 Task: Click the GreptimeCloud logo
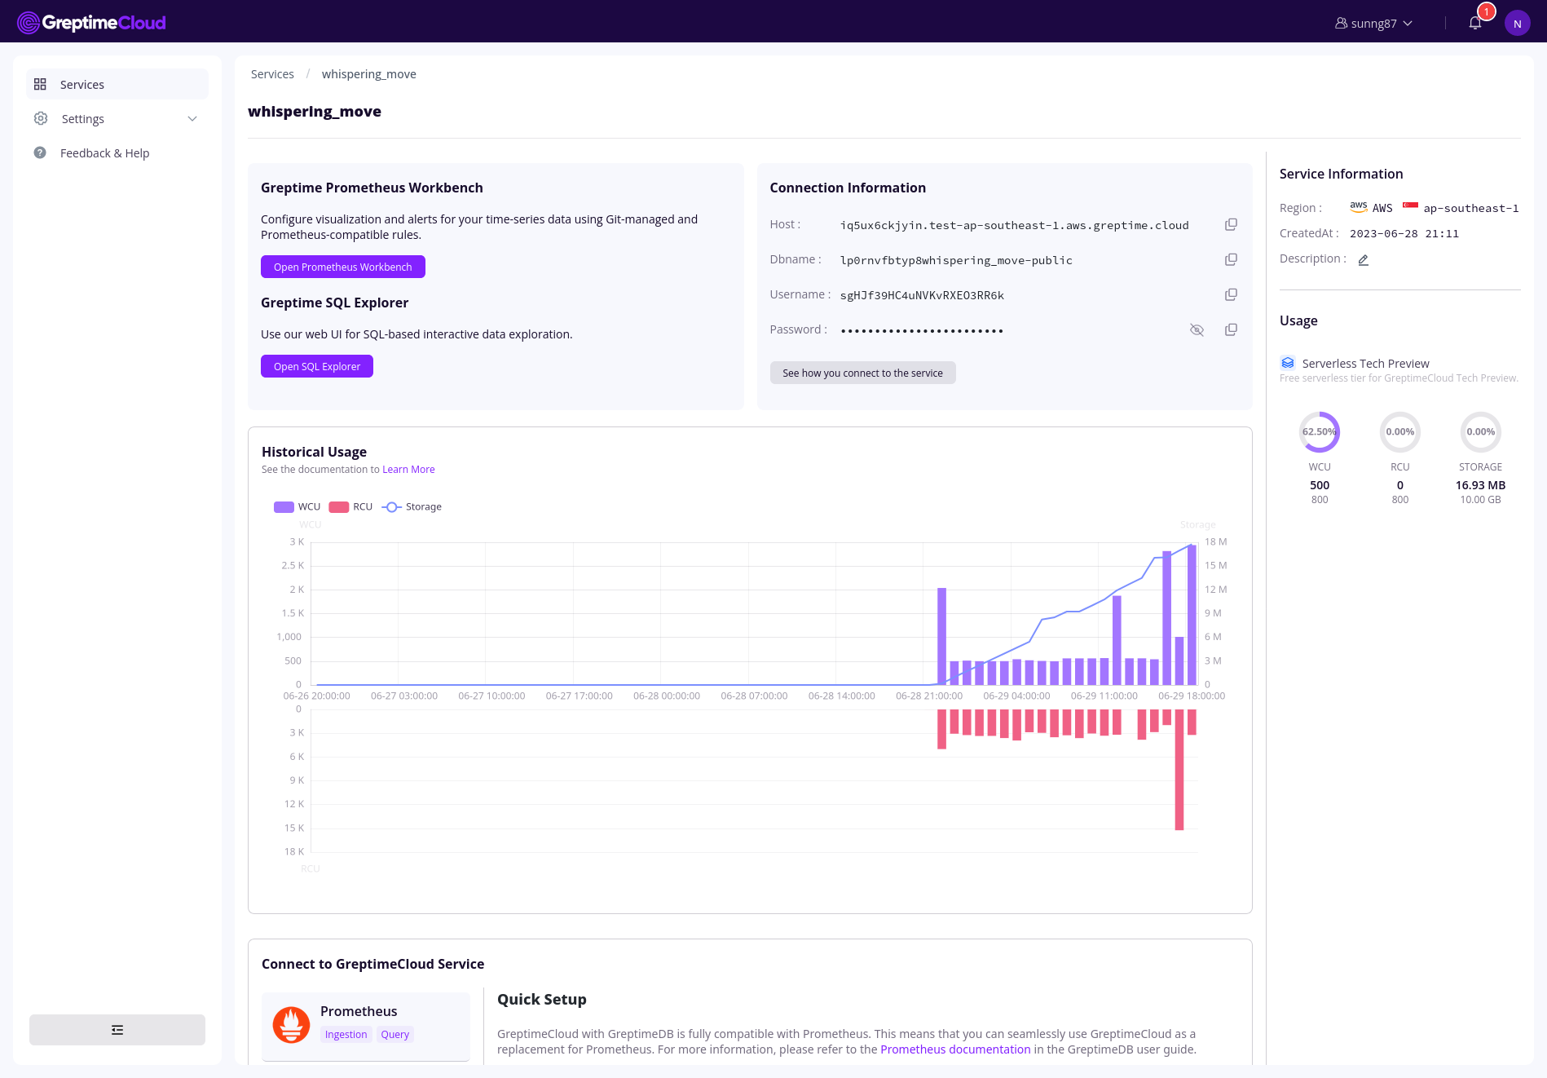[91, 23]
